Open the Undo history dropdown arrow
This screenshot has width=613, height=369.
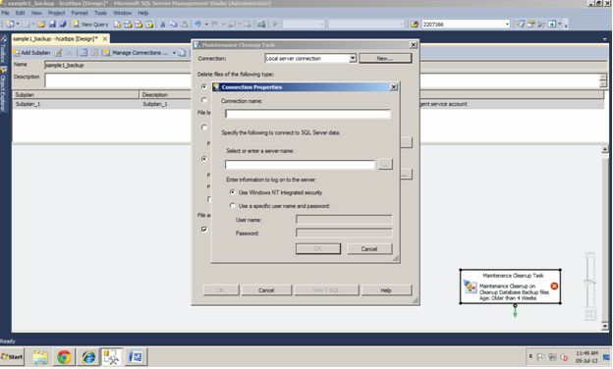tap(206, 25)
